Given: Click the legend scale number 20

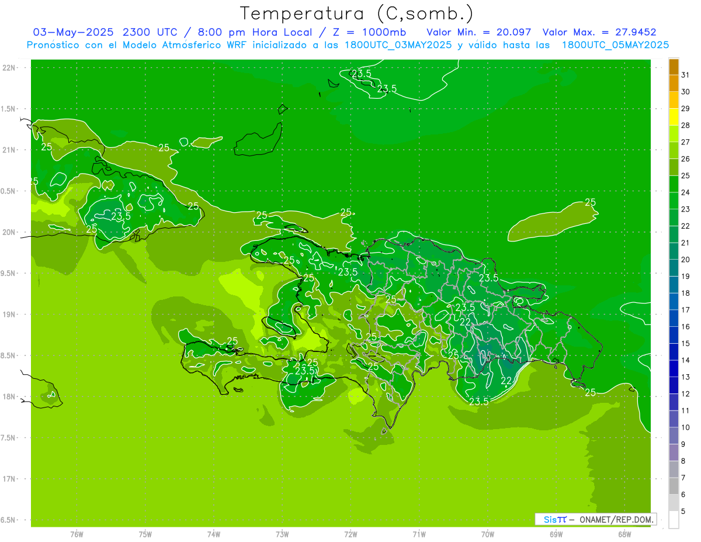Looking at the screenshot, I should (685, 260).
